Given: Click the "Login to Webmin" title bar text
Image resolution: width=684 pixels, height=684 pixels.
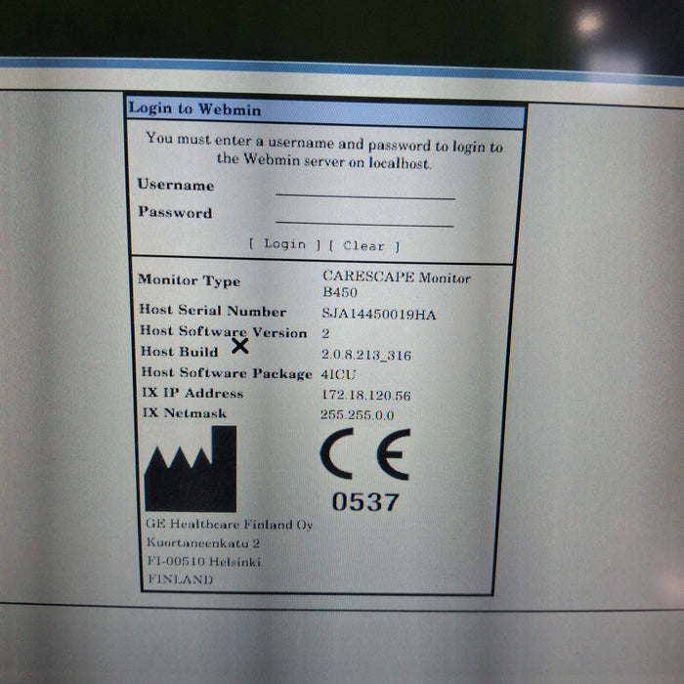Looking at the screenshot, I should pos(194,108).
